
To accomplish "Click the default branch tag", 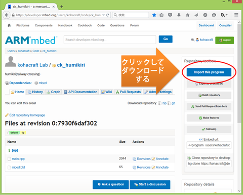I will point(14,133).
